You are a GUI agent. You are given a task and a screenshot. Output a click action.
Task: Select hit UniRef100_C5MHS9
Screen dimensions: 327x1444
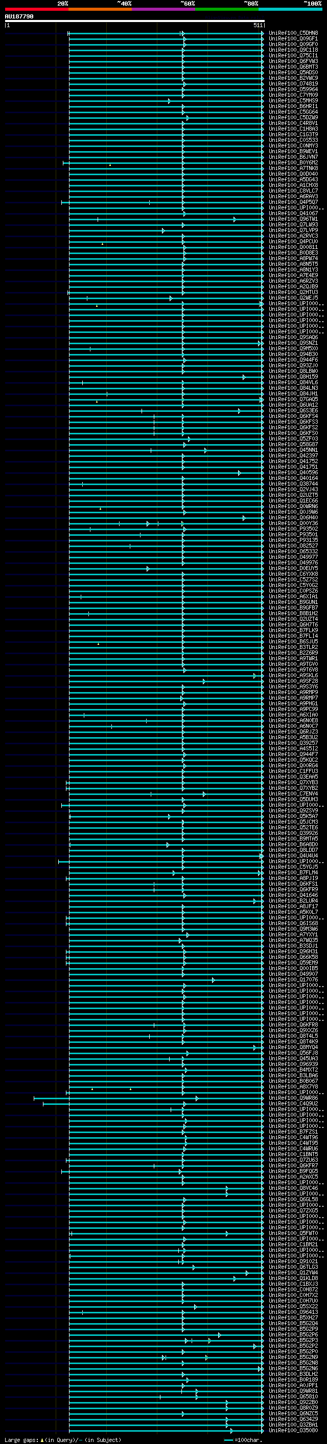pos(293,101)
